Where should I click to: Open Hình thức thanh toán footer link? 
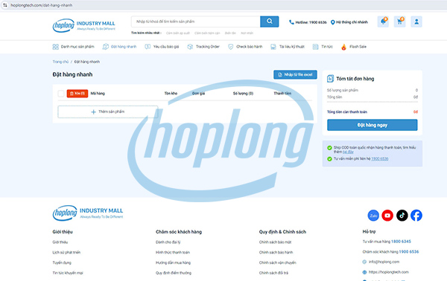[173, 252]
